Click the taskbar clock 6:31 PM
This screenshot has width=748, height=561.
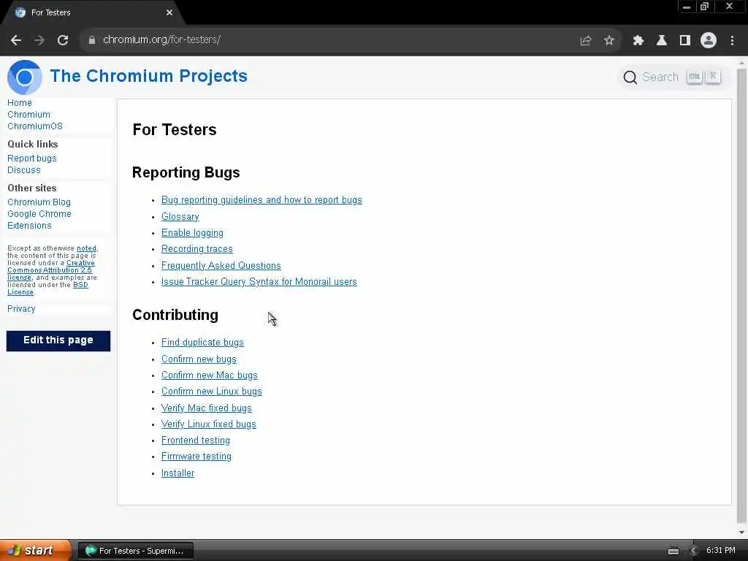[720, 551]
